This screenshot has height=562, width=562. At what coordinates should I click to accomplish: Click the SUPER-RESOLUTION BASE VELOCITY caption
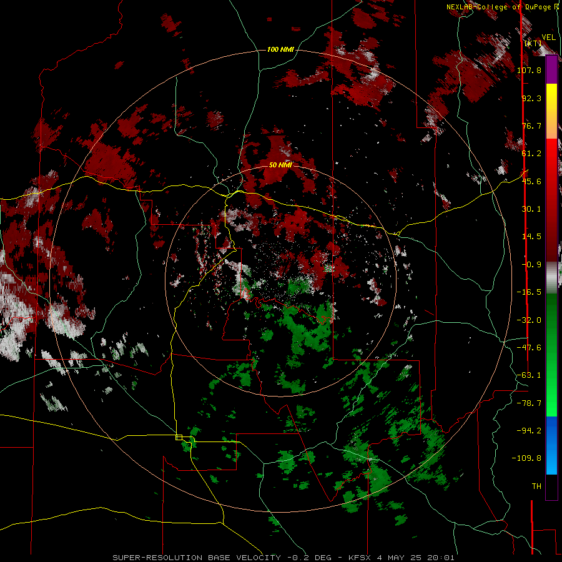283,558
